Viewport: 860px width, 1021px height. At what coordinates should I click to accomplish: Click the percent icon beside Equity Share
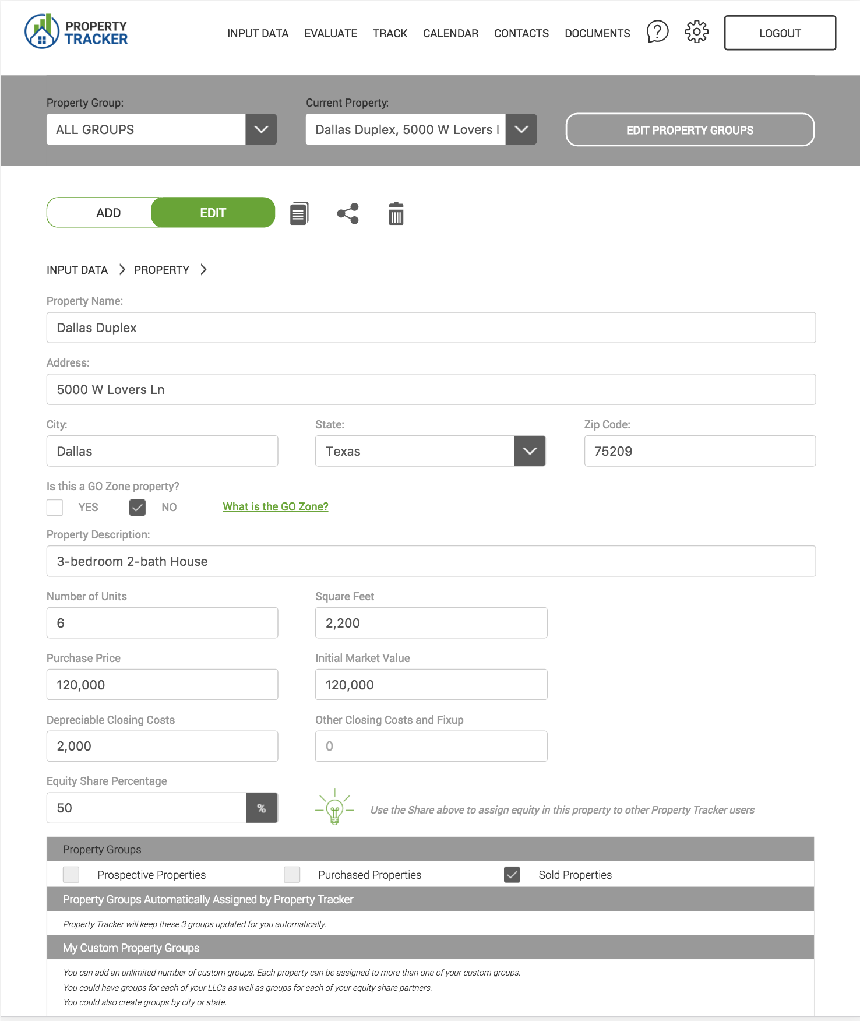262,808
